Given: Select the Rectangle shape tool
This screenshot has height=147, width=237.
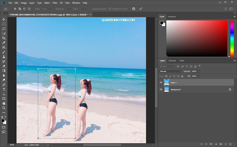Looking at the screenshot, I should pyautogui.click(x=4, y=99).
